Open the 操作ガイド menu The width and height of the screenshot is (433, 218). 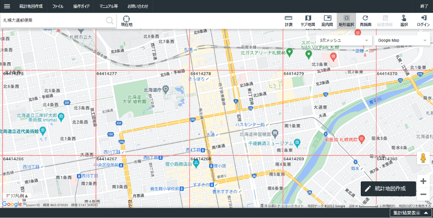82,6
